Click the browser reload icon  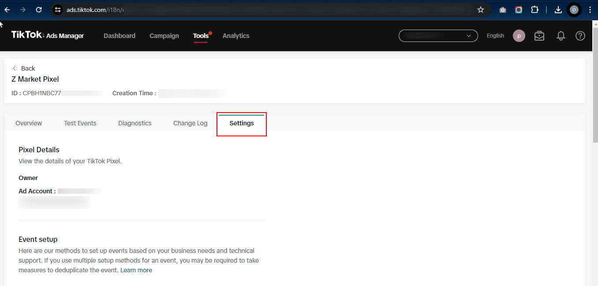pos(39,10)
